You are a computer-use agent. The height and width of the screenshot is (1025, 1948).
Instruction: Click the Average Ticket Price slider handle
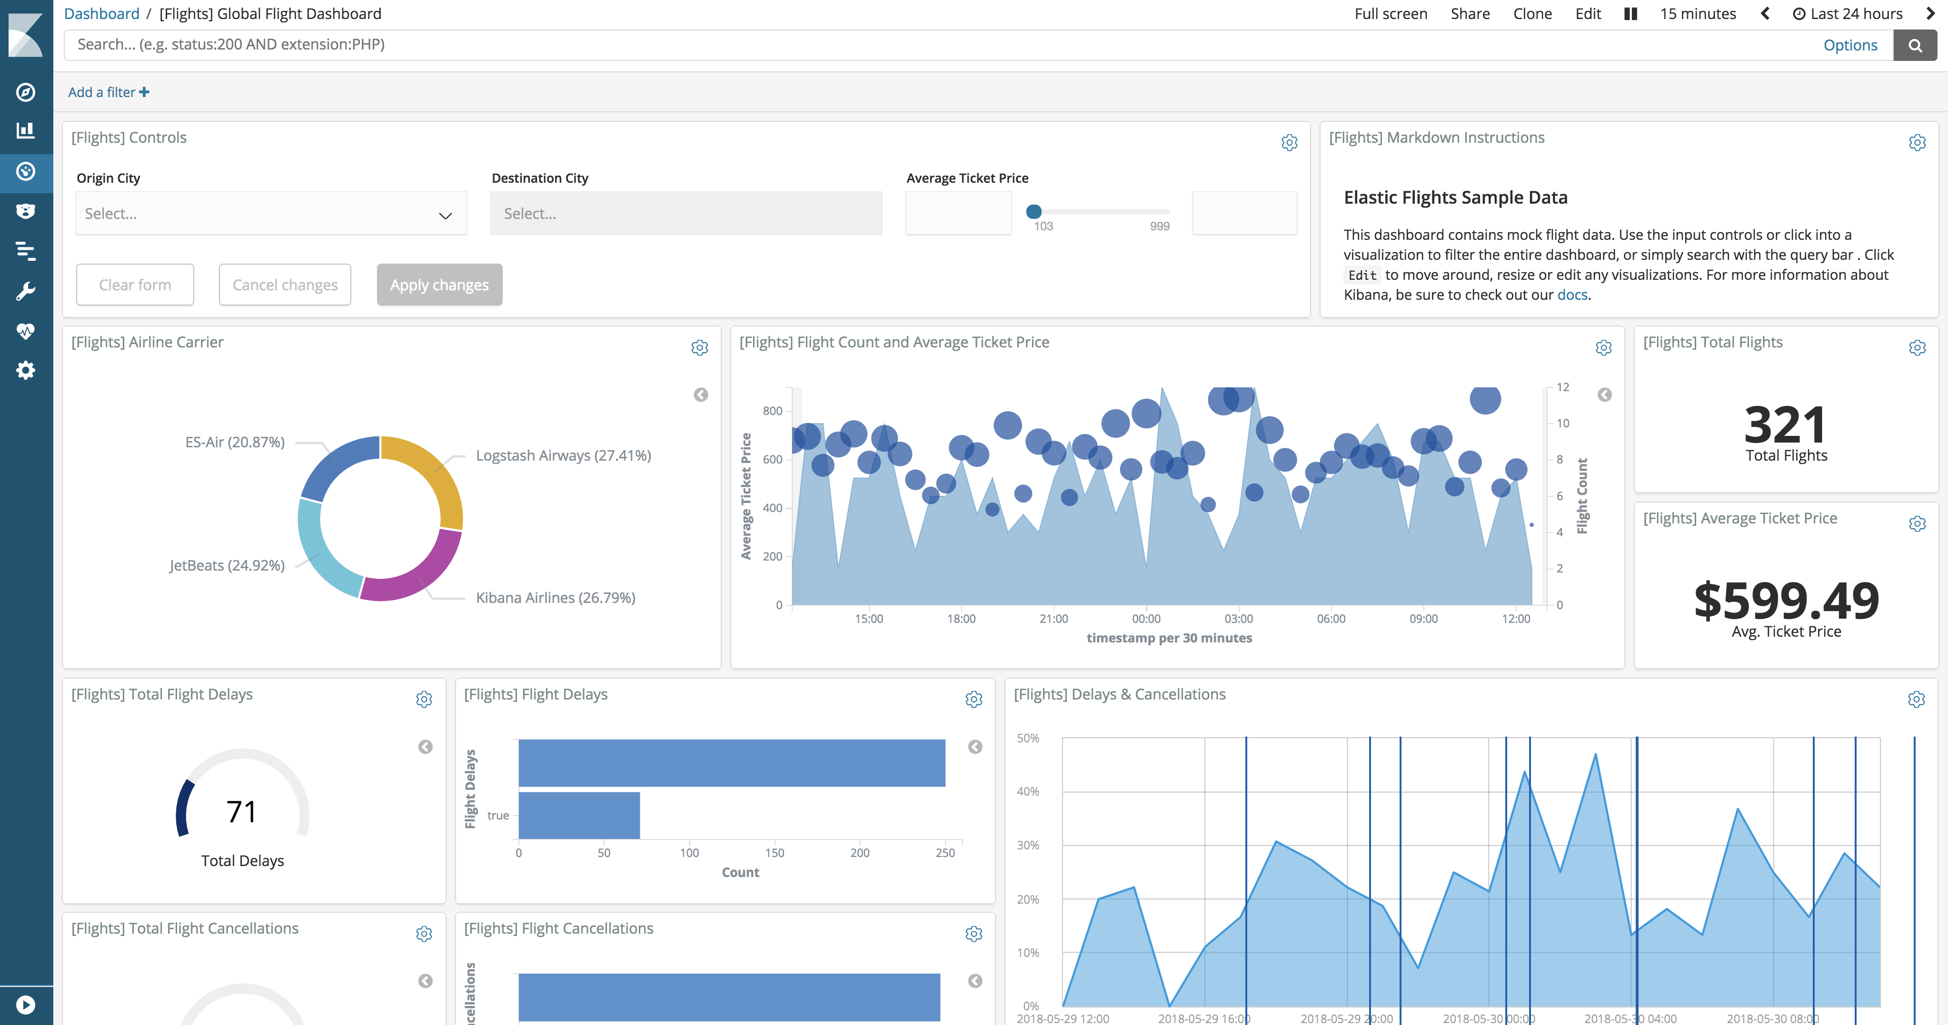coord(1034,212)
